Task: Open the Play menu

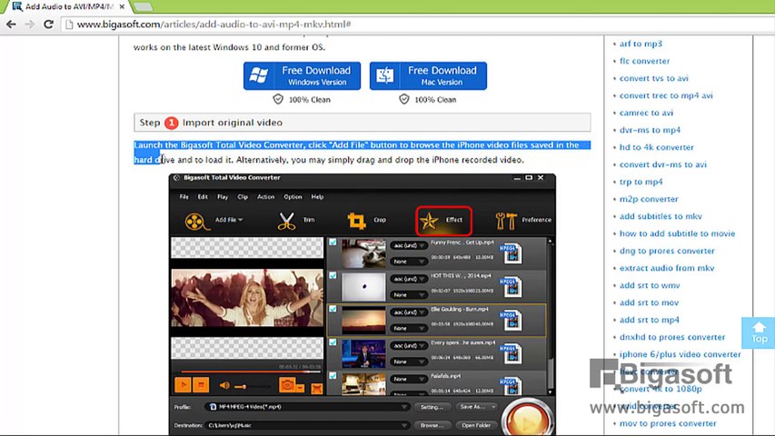Action: point(223,197)
